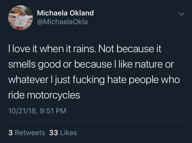
Task: View the 33 Likes list
Action: click(63, 133)
